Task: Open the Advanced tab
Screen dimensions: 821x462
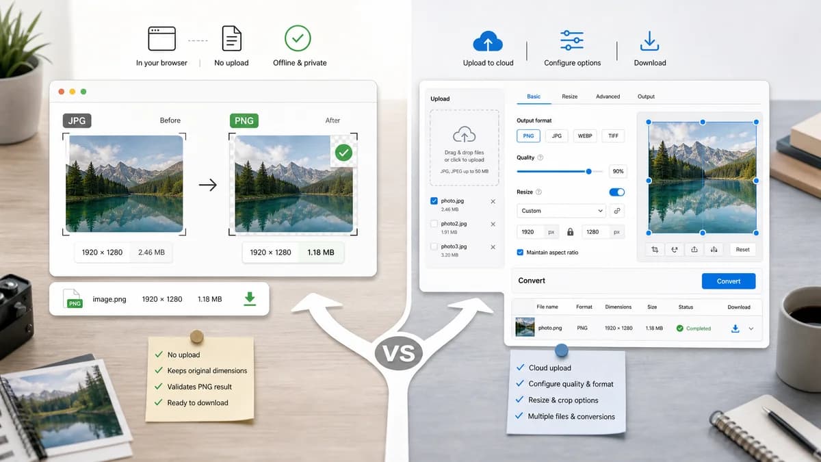Action: (608, 97)
